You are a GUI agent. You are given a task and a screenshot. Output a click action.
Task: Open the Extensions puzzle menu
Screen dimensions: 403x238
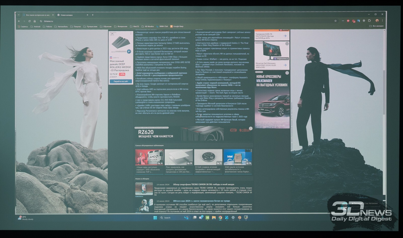(x=369, y=21)
